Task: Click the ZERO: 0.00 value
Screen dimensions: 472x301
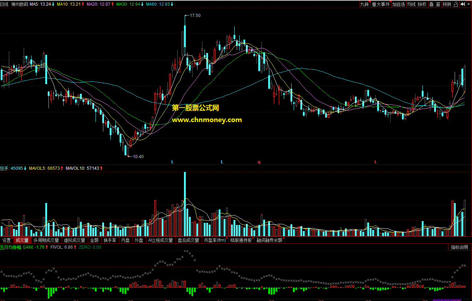Action: point(90,247)
